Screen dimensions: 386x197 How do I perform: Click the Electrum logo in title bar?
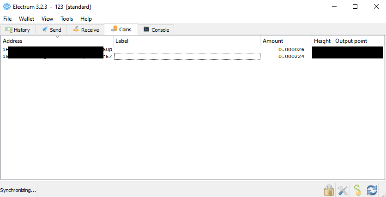pyautogui.click(x=6, y=6)
